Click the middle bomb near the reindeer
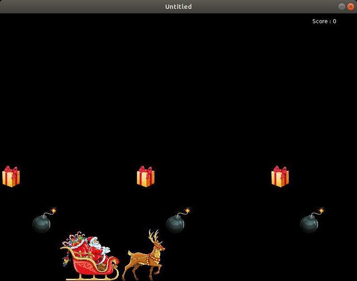The width and height of the screenshot is (357, 281). [x=178, y=220]
